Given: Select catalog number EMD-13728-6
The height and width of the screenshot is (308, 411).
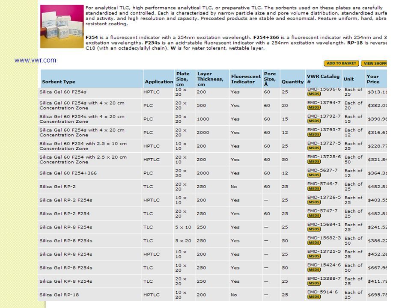Looking at the screenshot, I should (x=324, y=157).
